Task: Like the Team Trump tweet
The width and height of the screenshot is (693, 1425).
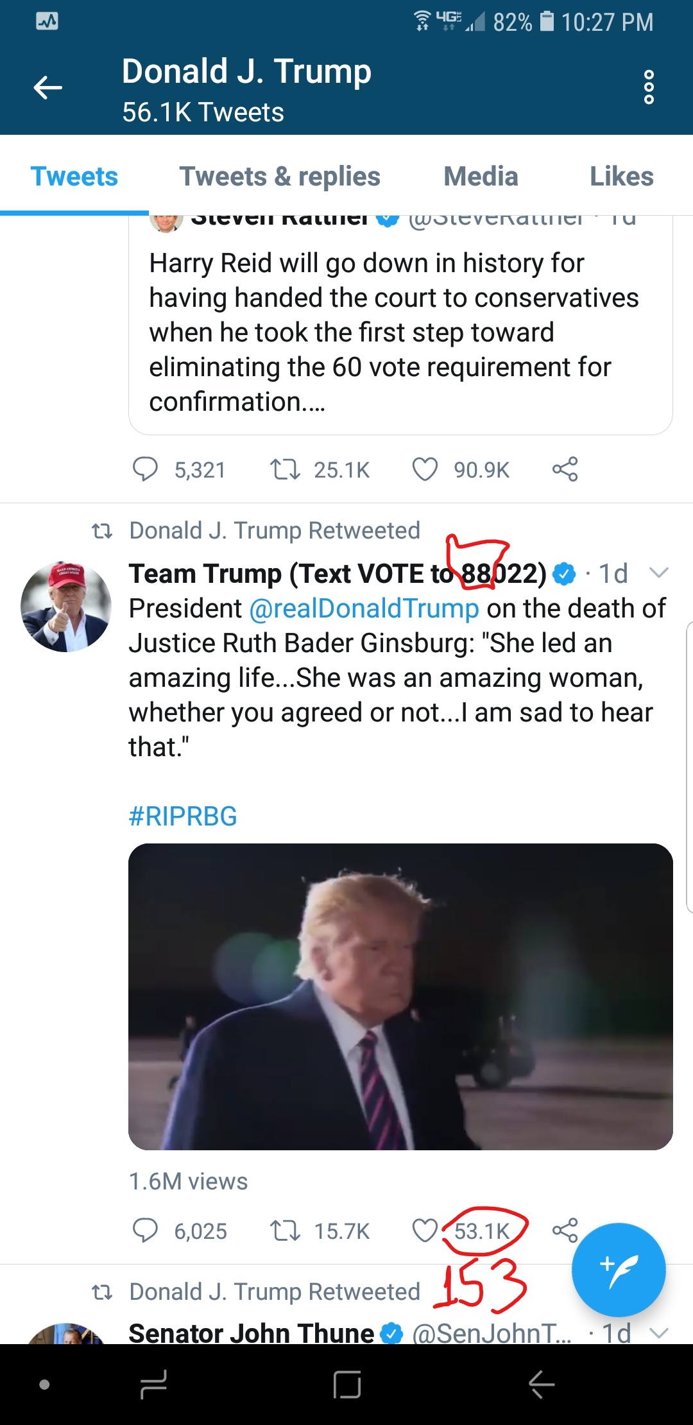Action: (x=425, y=1231)
